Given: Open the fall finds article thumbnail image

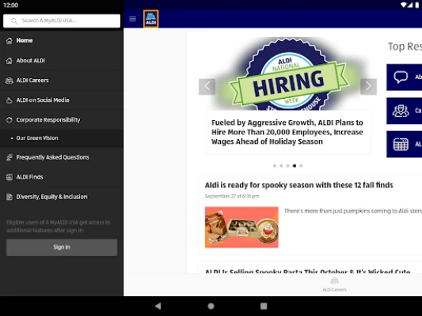Looking at the screenshot, I should tap(241, 228).
